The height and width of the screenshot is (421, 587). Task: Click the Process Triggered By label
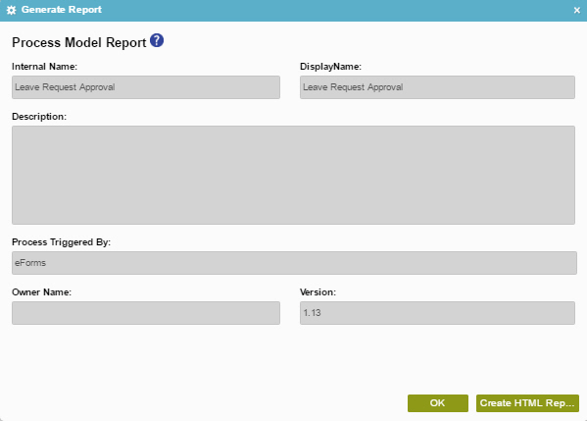tap(62, 242)
